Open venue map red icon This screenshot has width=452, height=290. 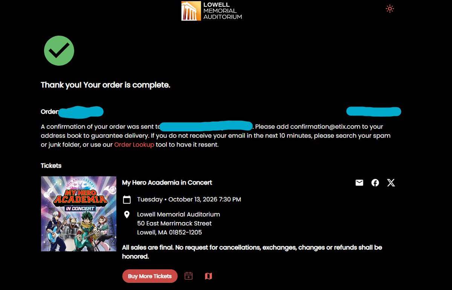208,276
